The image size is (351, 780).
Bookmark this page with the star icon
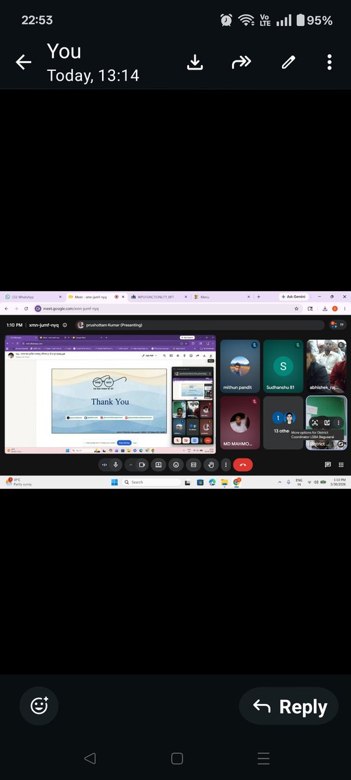point(297,309)
